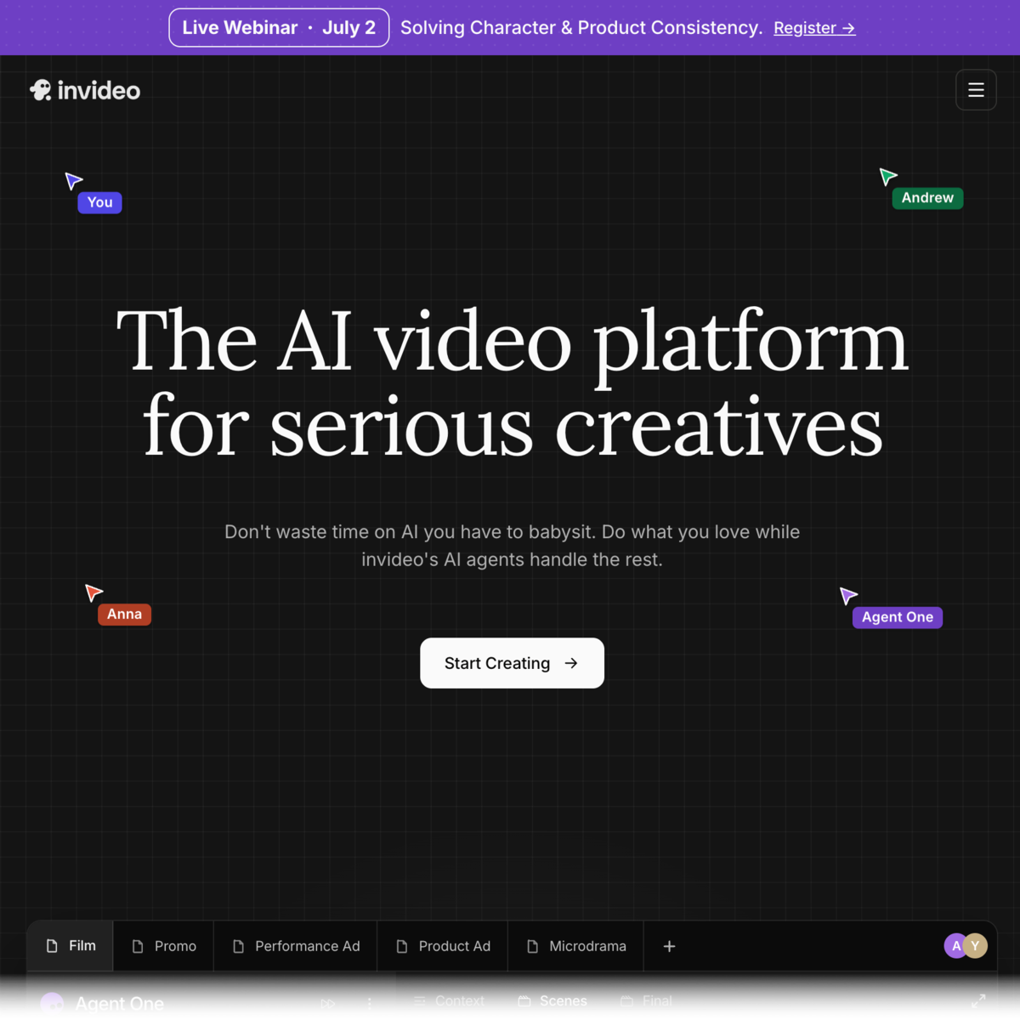The width and height of the screenshot is (1020, 1020).
Task: Select the Scenes view tab
Action: pos(552,1001)
